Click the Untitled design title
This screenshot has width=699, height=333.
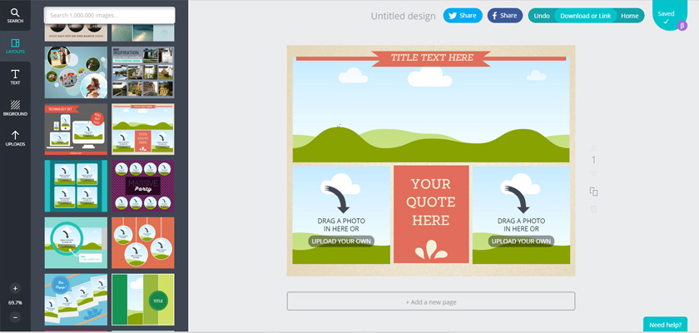pos(403,16)
